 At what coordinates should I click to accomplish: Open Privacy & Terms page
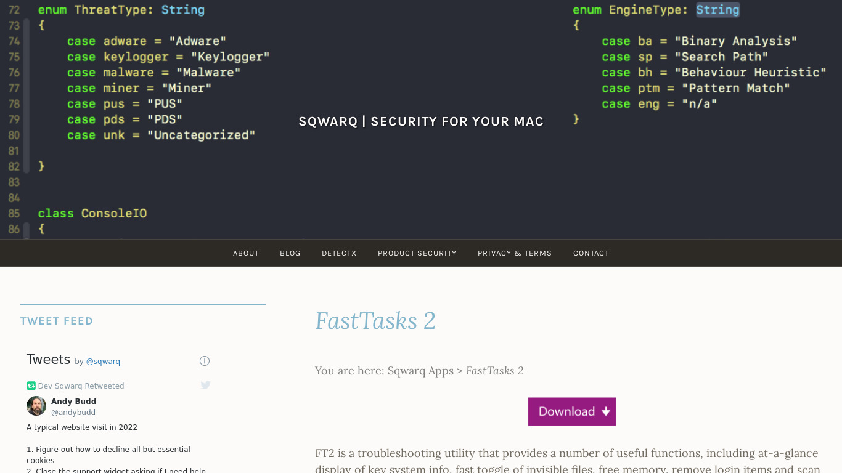point(515,253)
